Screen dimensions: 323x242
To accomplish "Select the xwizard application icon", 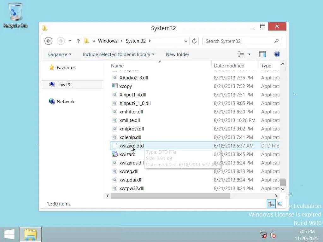I will [x=115, y=154].
